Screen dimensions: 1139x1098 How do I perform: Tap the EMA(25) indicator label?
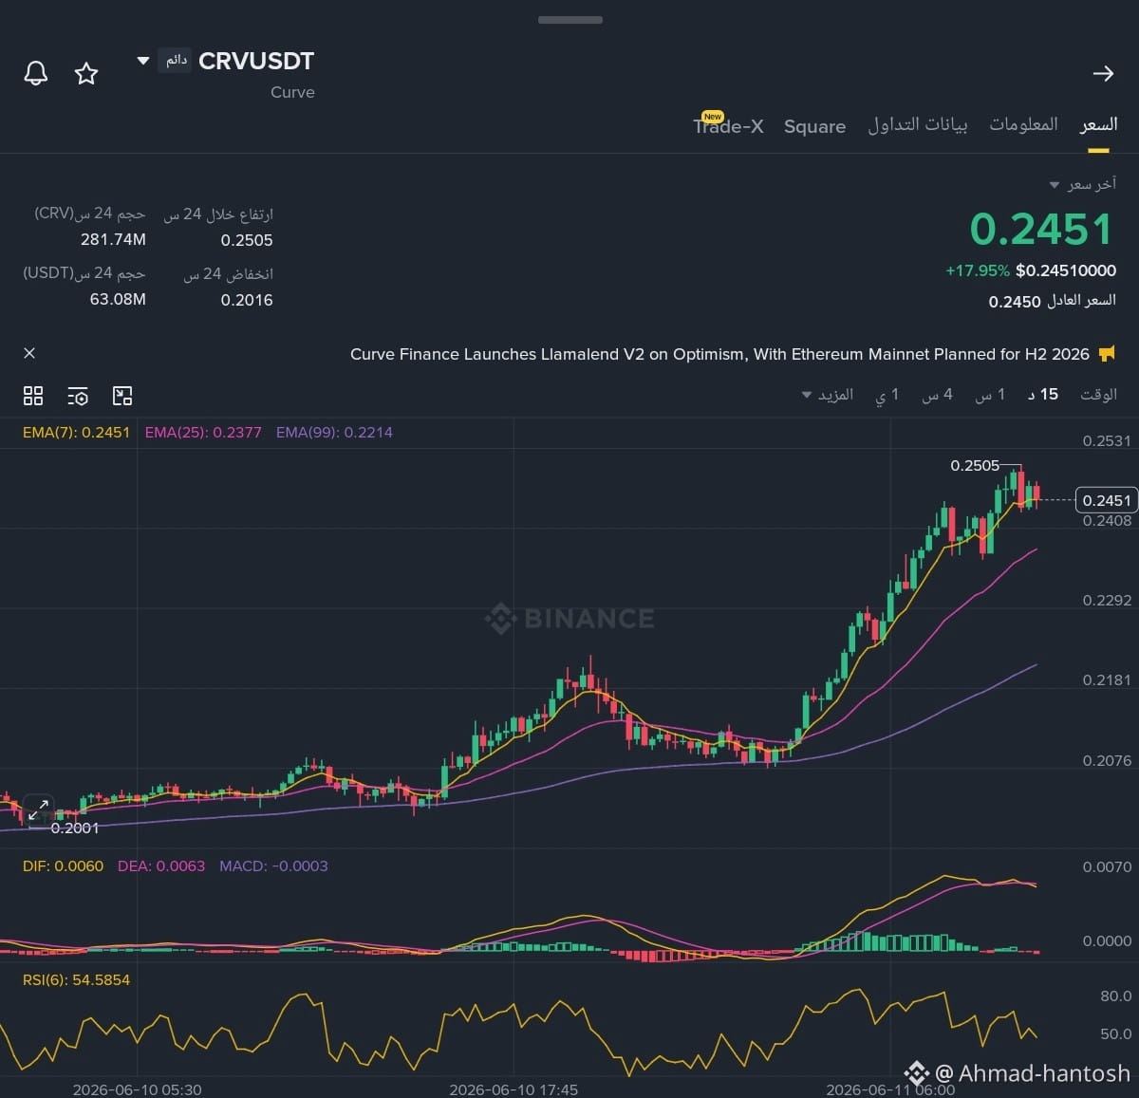pyautogui.click(x=203, y=432)
